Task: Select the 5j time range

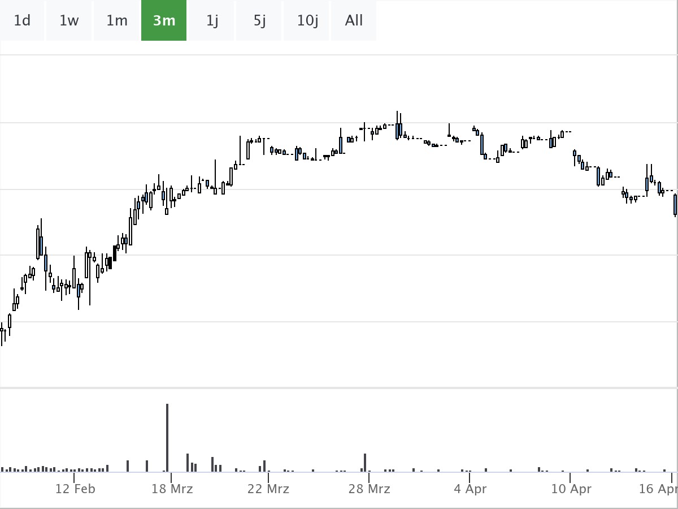Action: click(x=259, y=21)
